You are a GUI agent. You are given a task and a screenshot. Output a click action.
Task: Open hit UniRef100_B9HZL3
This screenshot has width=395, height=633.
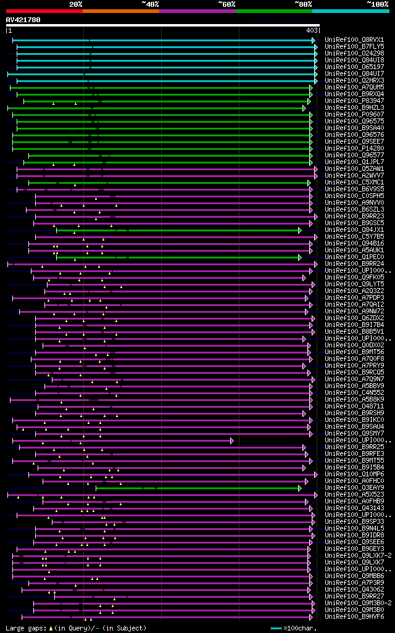pyautogui.click(x=354, y=108)
